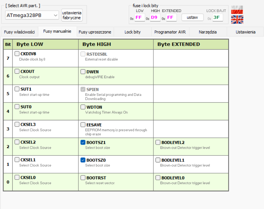Screen dimensions: 264x209
Task: Edit the HIGH fuse hex field
Action: (155, 17)
